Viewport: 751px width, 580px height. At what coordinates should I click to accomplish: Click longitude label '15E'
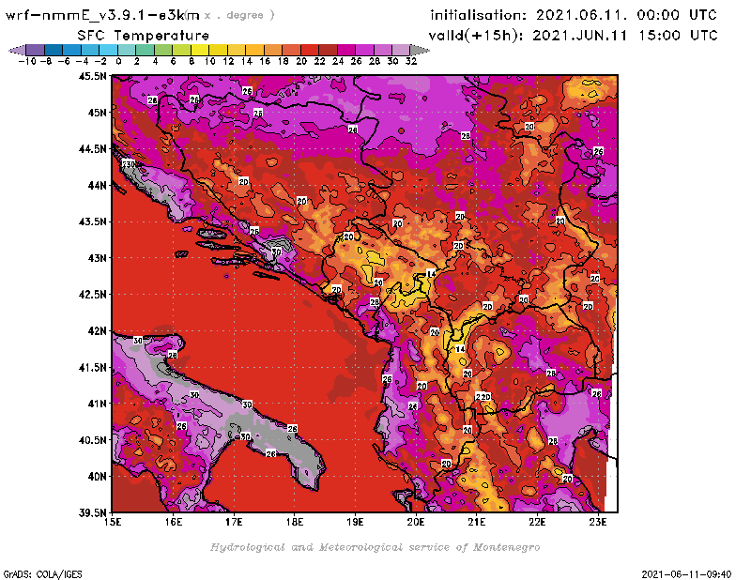pyautogui.click(x=113, y=522)
